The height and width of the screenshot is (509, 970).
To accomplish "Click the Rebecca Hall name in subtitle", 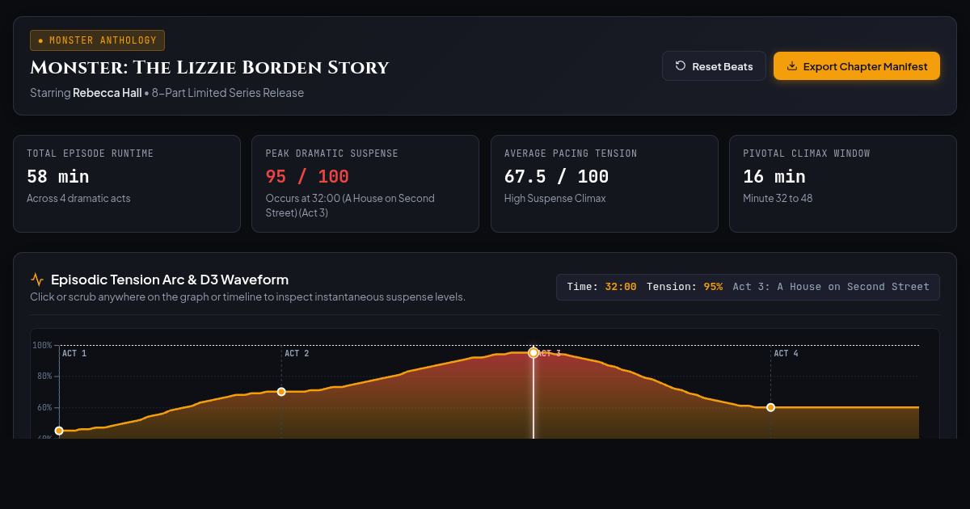I will click(x=108, y=93).
